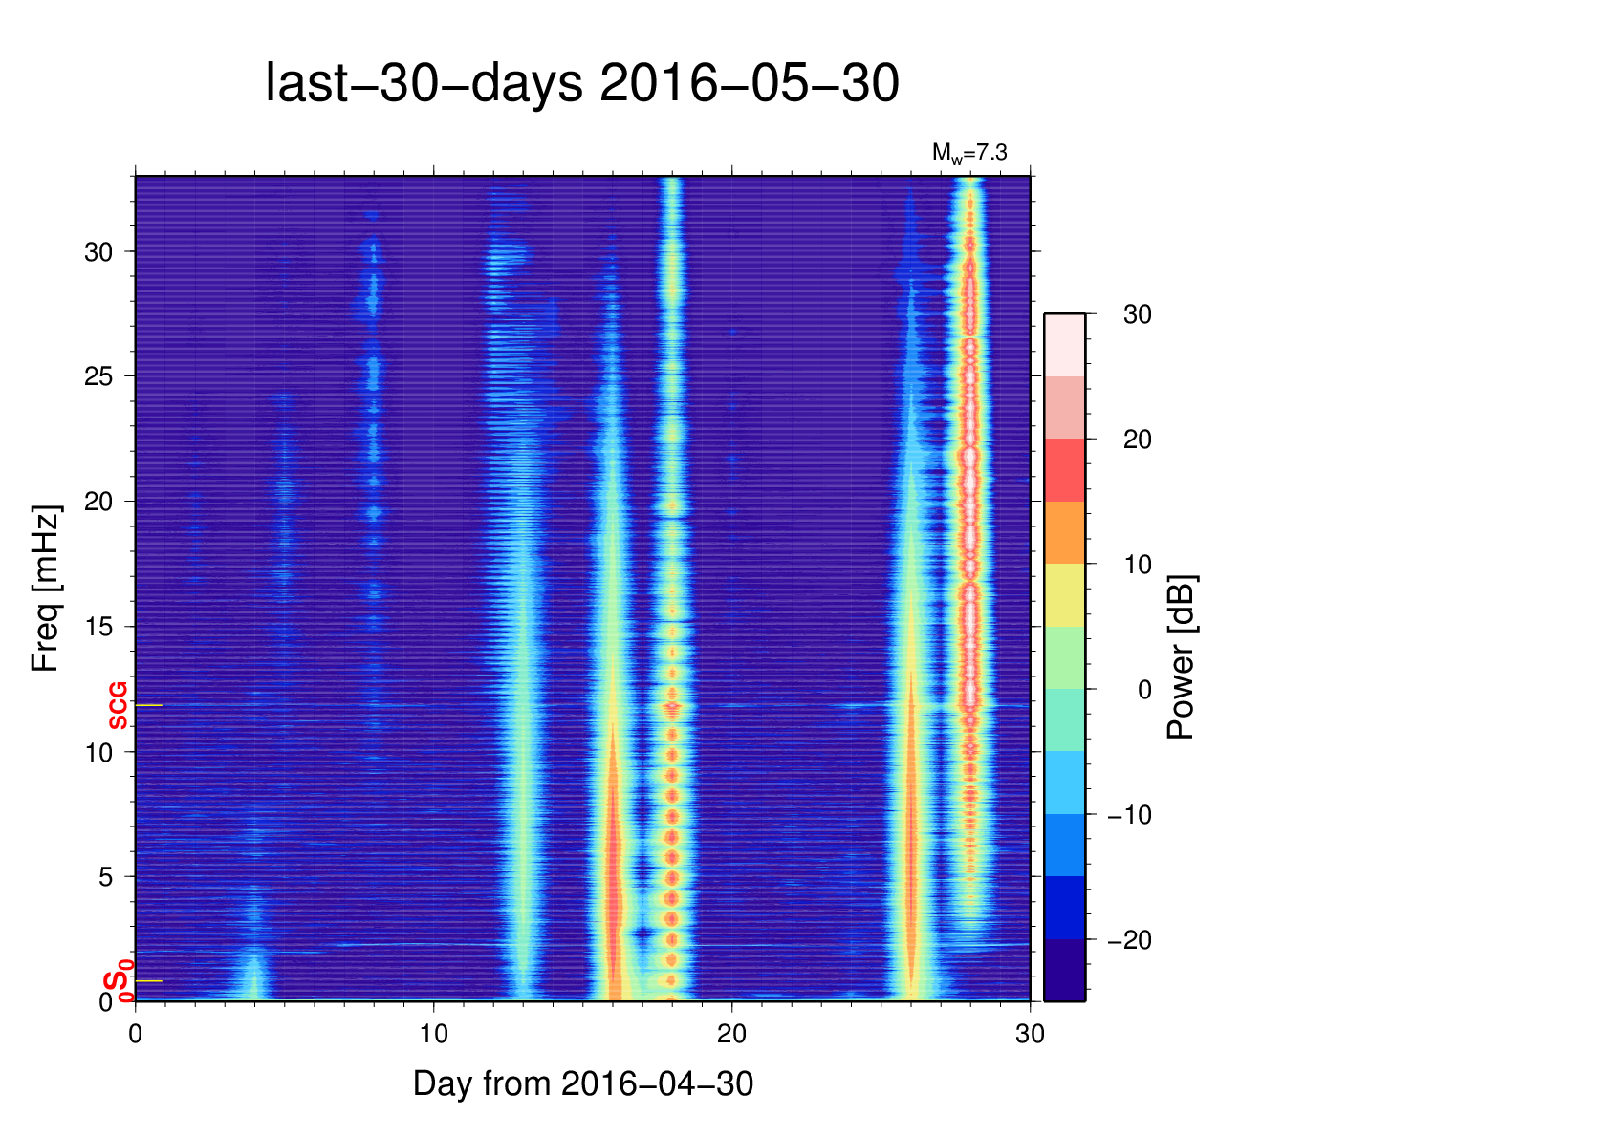Click the '15' tick label on frequency axis

click(x=98, y=627)
